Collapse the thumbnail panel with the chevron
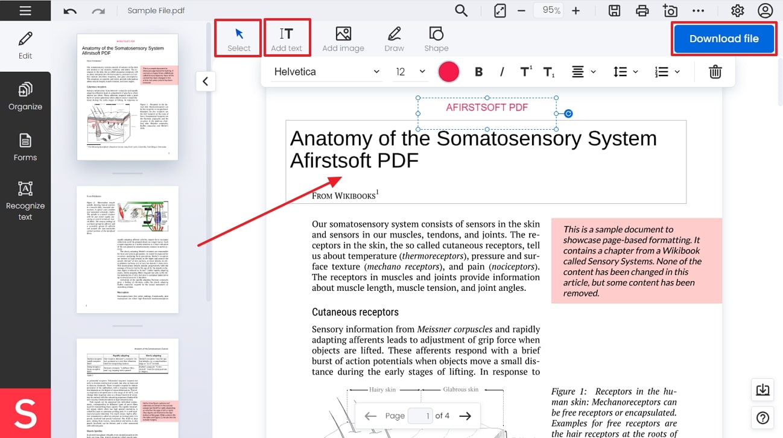The height and width of the screenshot is (438, 783). tap(205, 81)
